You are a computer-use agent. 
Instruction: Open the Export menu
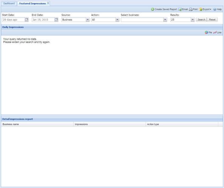pos(205,9)
